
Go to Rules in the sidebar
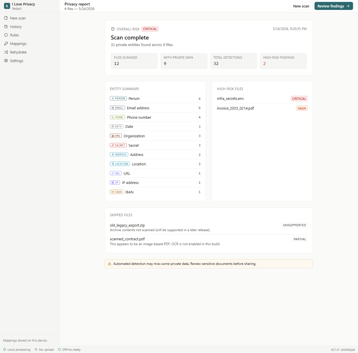pos(30,35)
